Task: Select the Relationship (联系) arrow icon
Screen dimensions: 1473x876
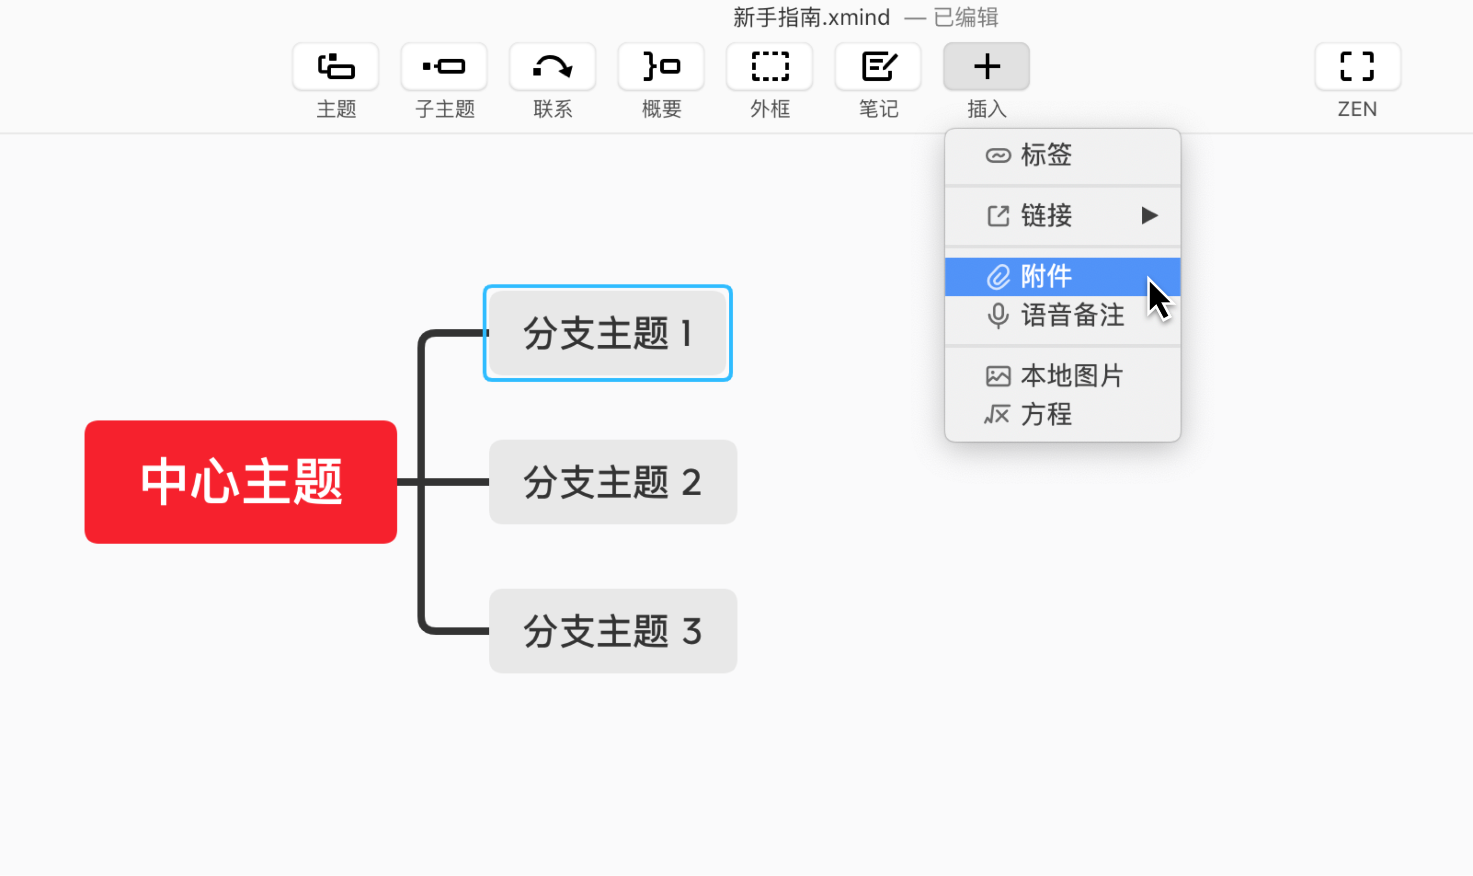Action: [x=553, y=66]
